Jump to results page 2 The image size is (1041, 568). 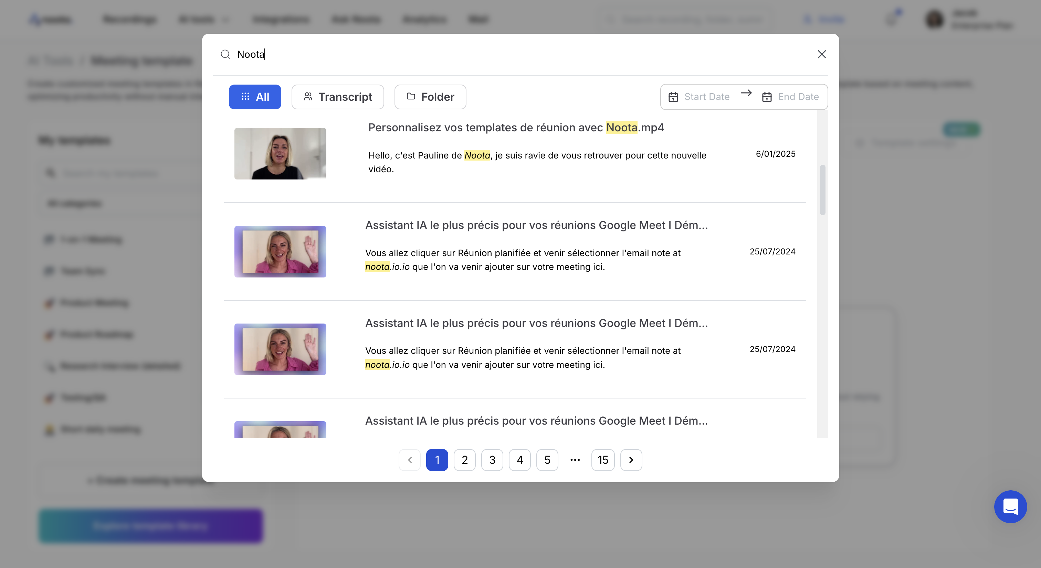464,460
